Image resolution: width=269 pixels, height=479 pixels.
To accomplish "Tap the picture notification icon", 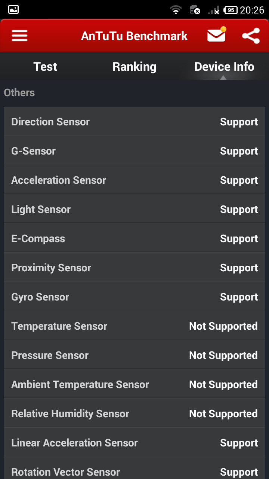I will (13, 10).
